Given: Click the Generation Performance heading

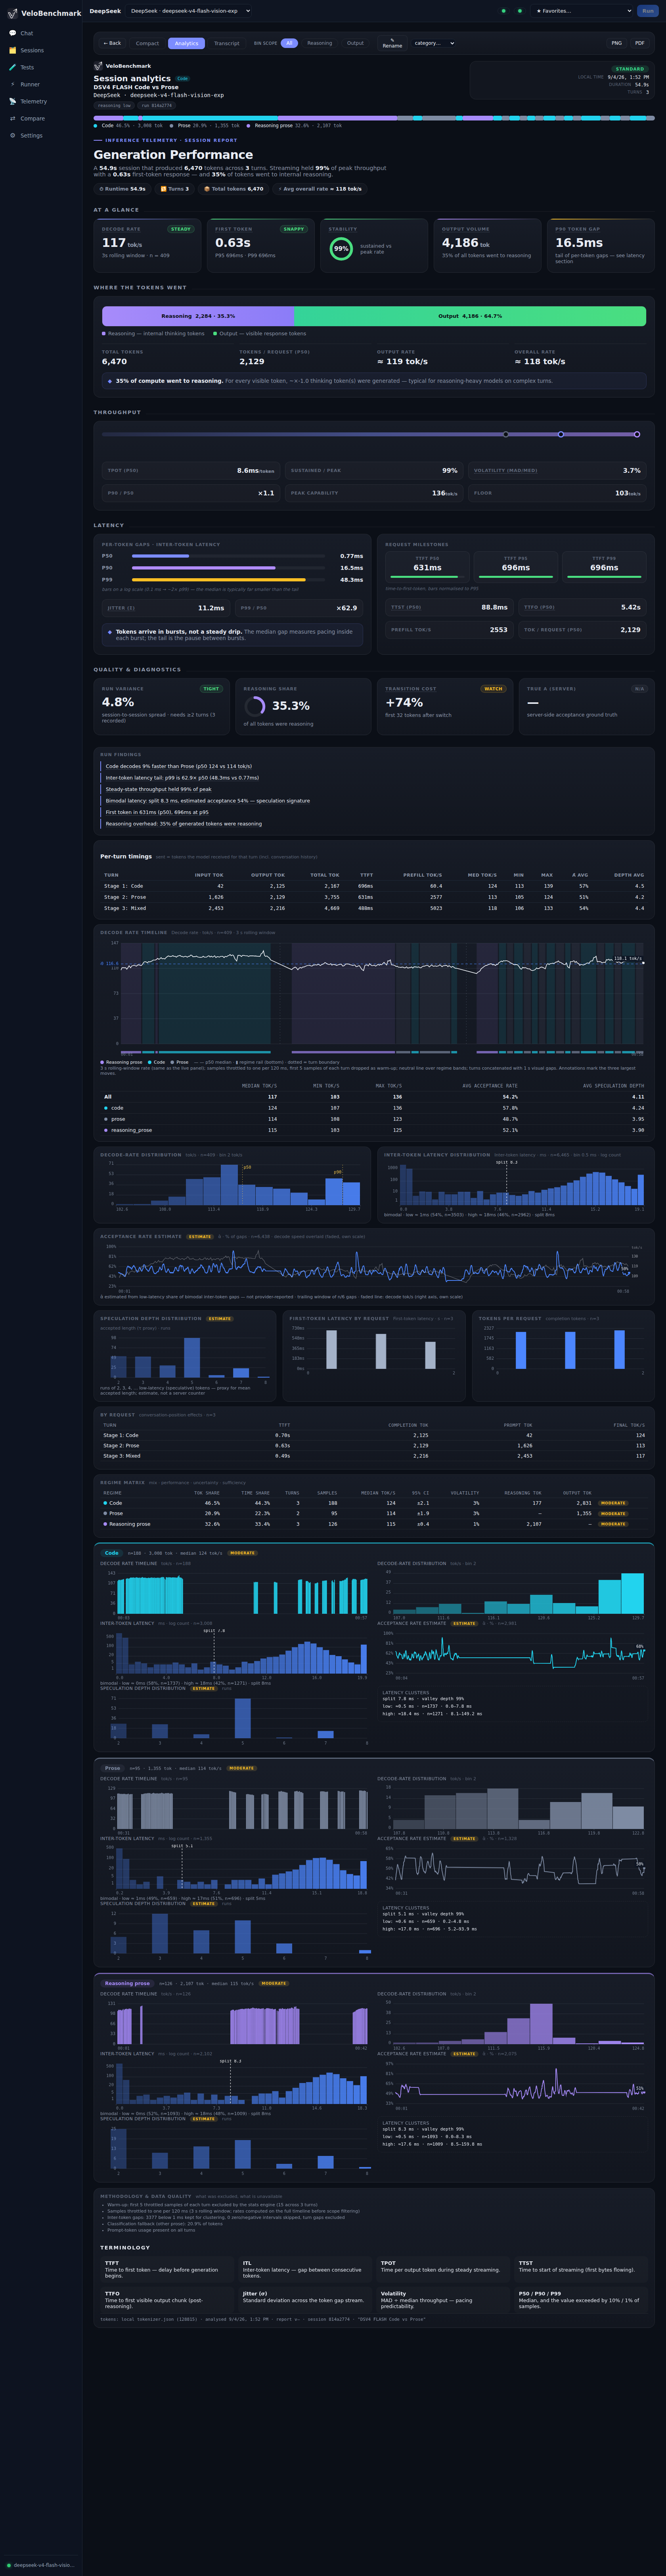Looking at the screenshot, I should point(173,155).
